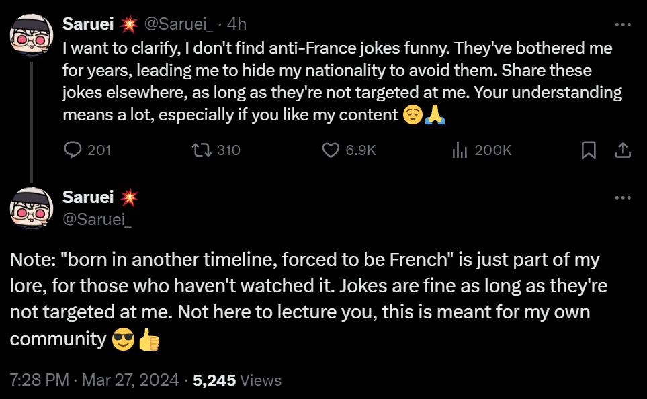647x399 pixels.
Task: Click the reply icon with 201 replies
Action: tap(73, 150)
